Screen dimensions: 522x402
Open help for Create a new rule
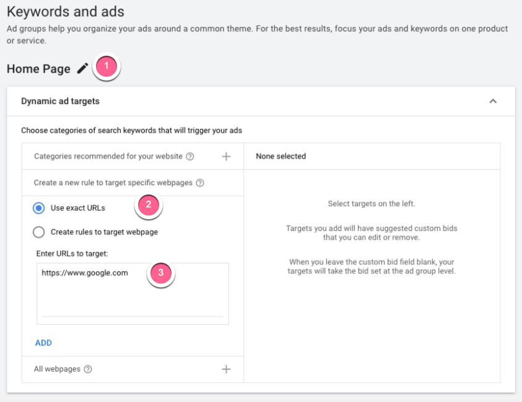(200, 183)
